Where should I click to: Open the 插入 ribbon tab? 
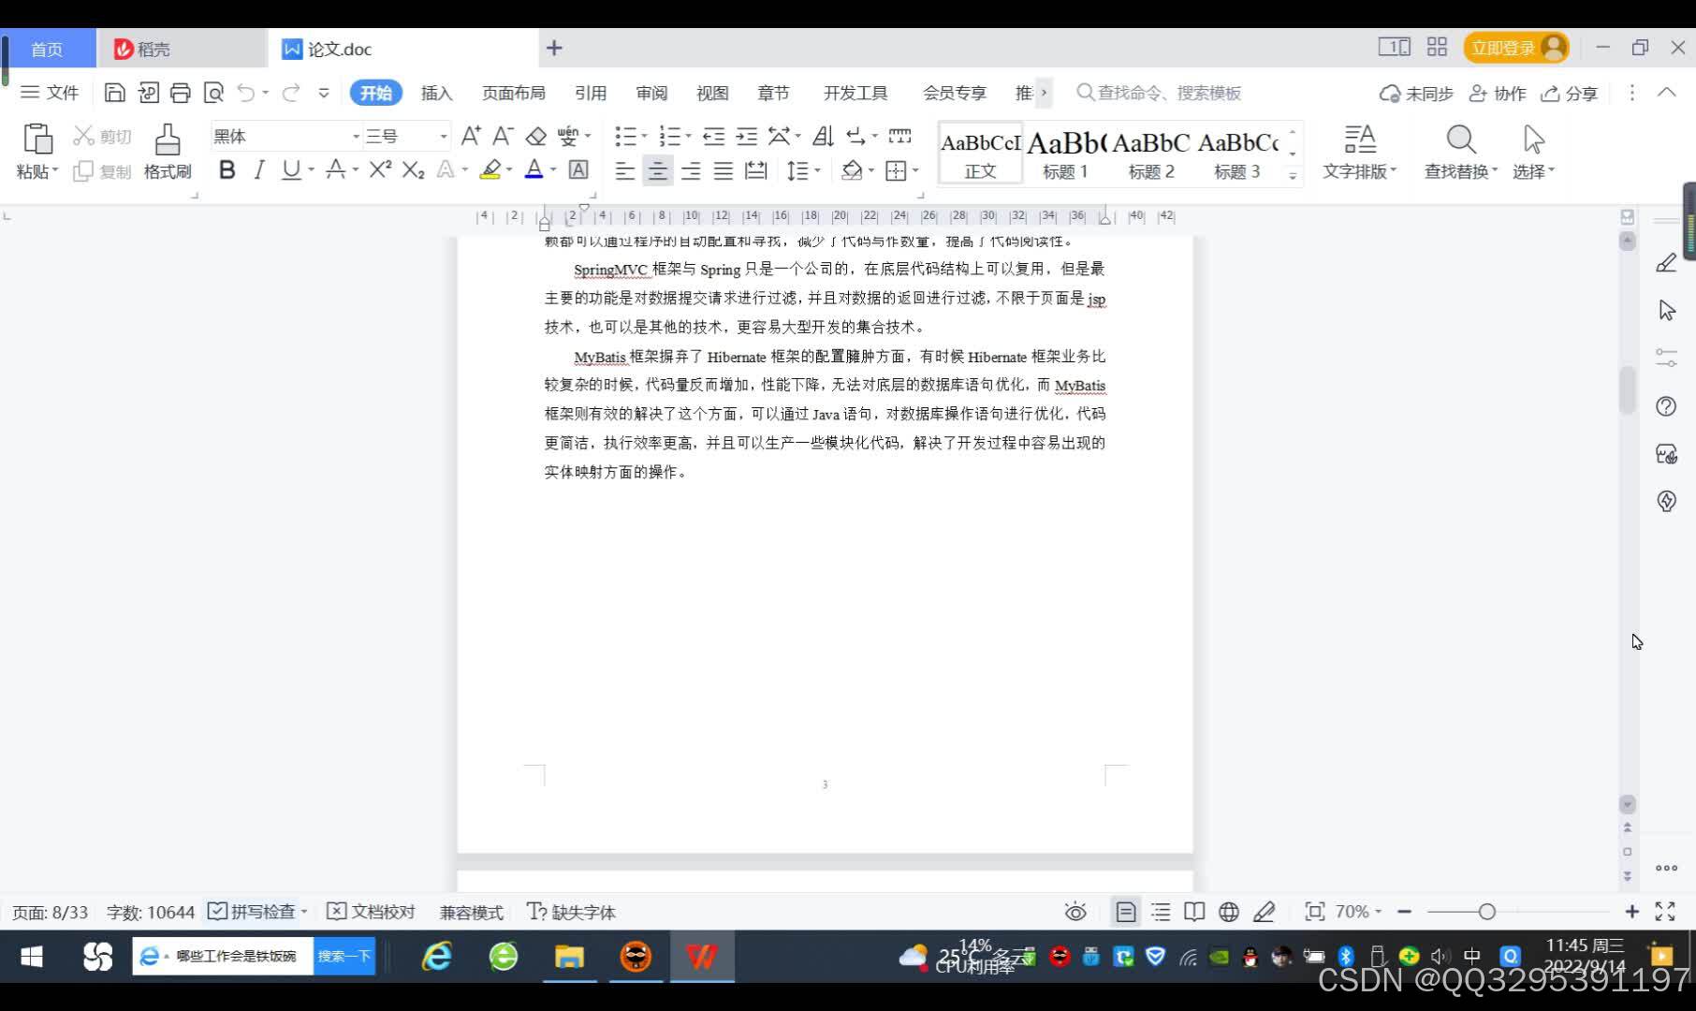coord(436,93)
